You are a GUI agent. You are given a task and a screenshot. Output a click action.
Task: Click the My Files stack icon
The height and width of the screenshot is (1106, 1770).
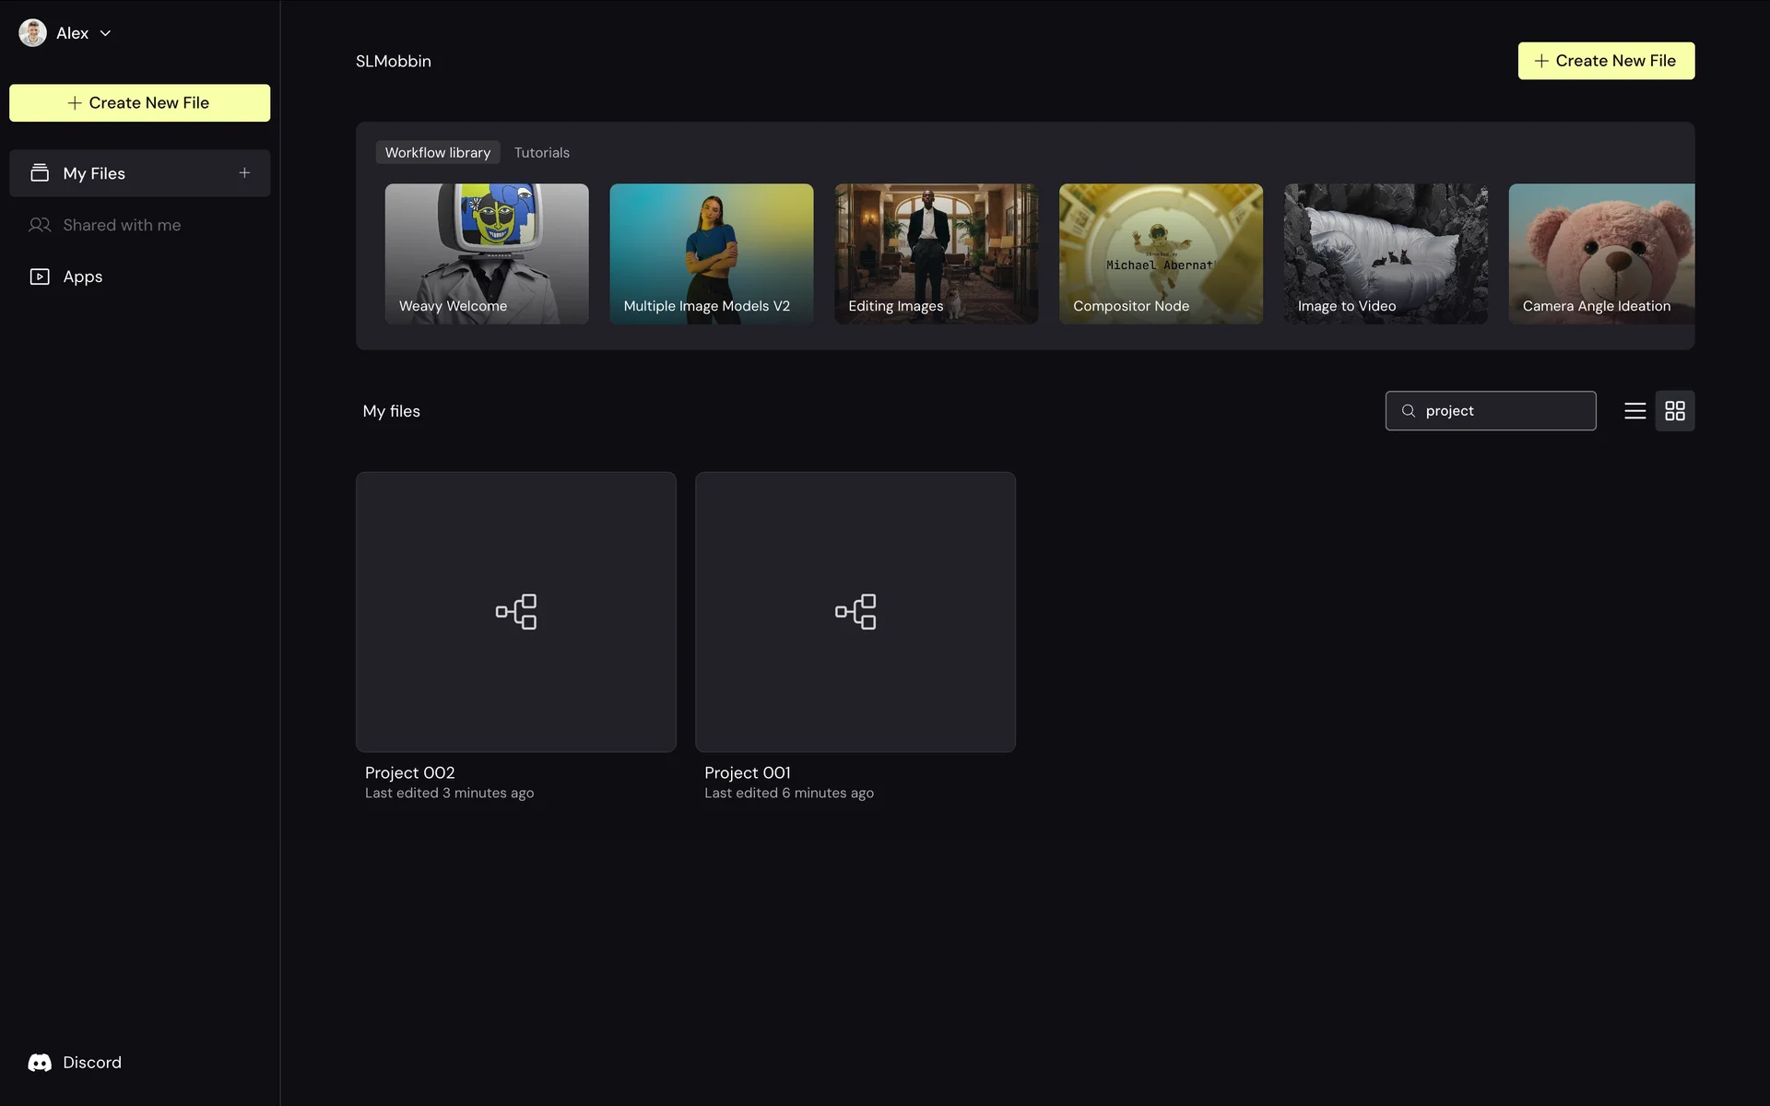pos(40,173)
